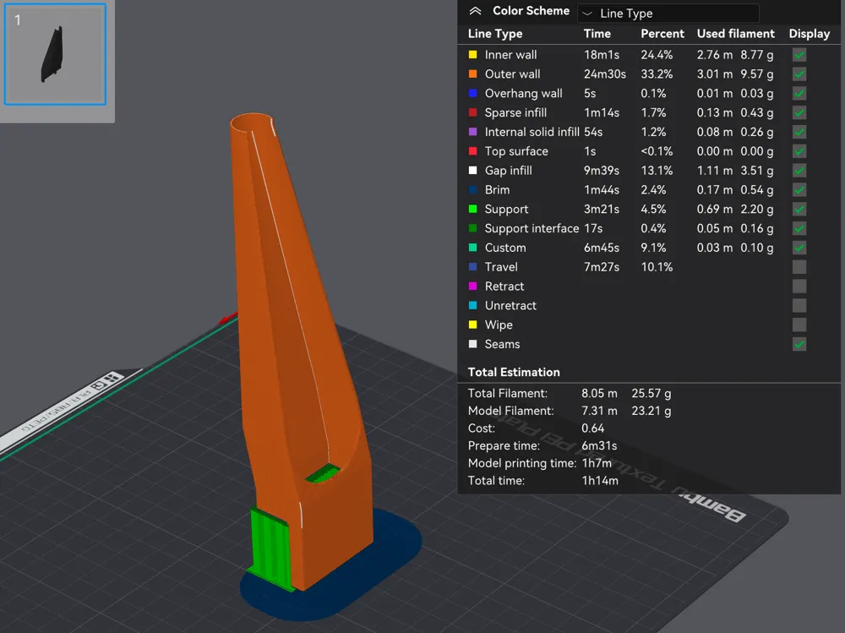Open the Line Type color scheme dropdown
This screenshot has width=845, height=633.
tap(668, 13)
